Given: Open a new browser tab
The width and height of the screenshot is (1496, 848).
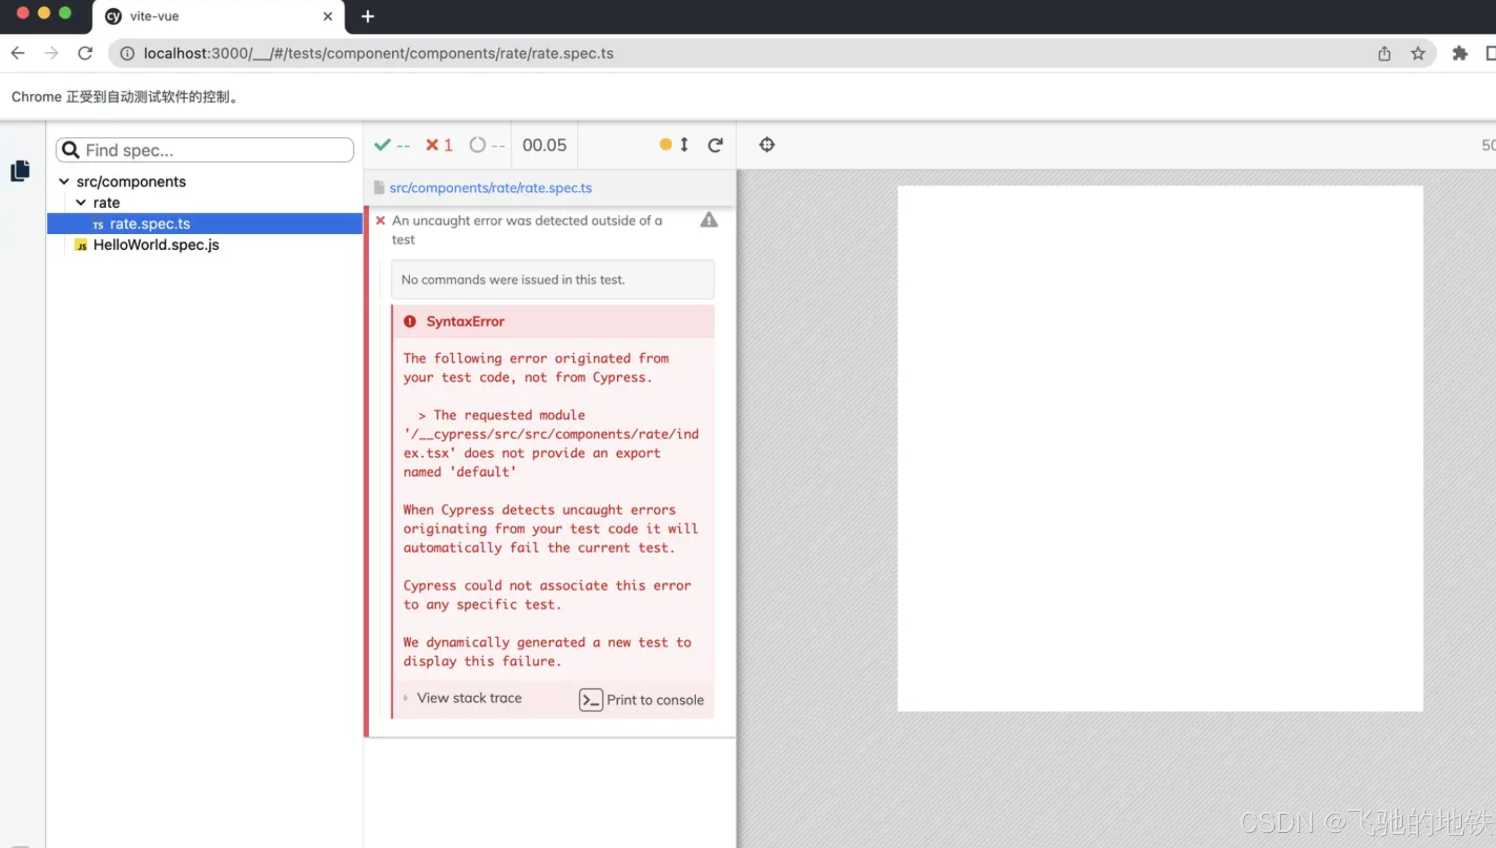Looking at the screenshot, I should click(x=367, y=16).
